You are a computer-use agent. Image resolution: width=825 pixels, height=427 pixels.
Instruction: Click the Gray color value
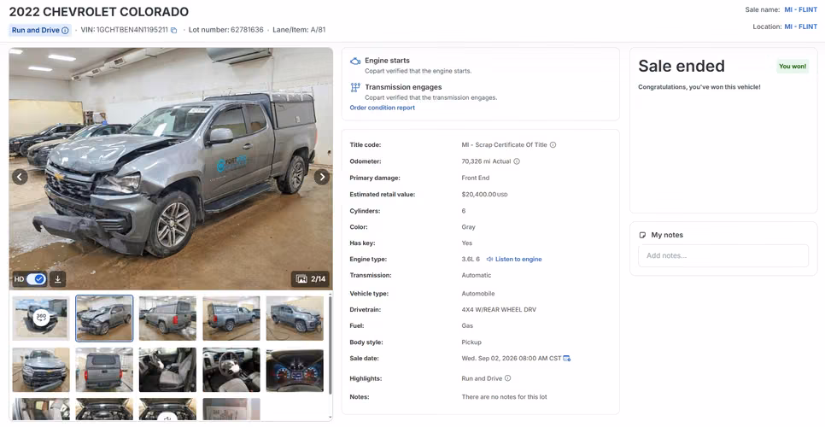(468, 227)
